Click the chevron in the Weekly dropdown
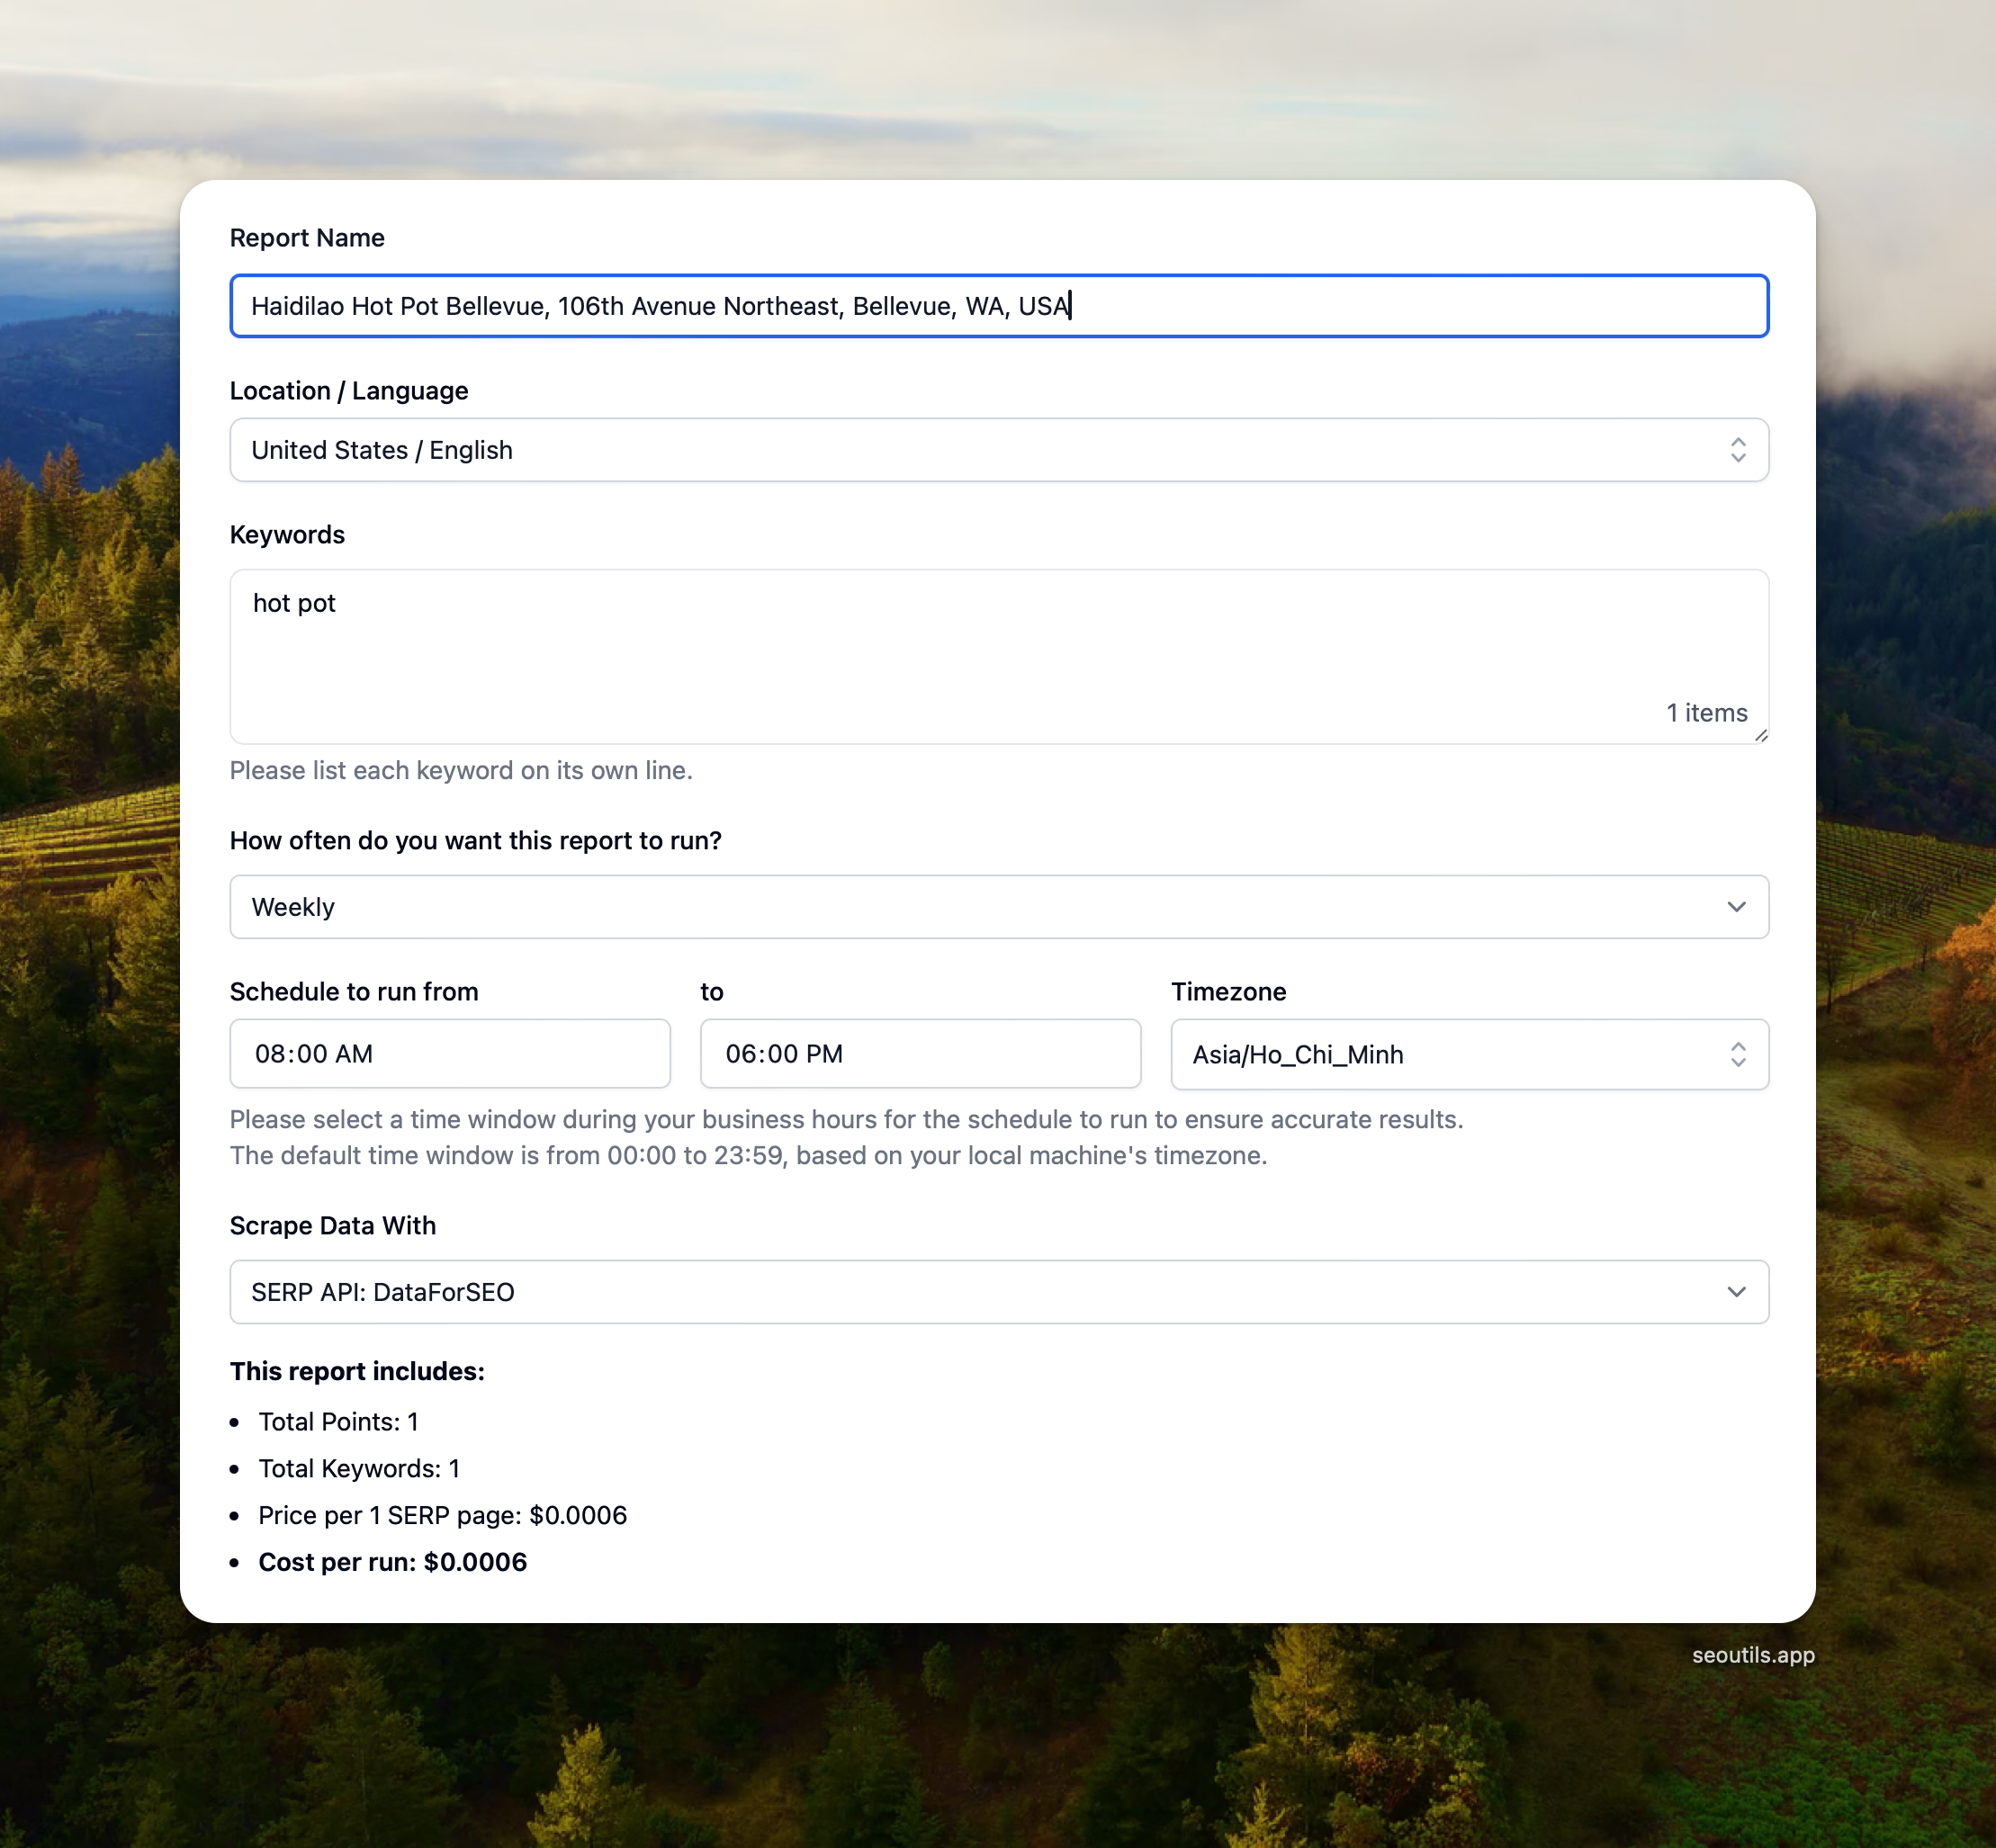The image size is (1996, 1848). point(1736,907)
